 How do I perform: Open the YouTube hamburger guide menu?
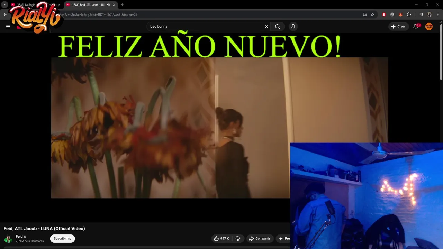pos(8,27)
